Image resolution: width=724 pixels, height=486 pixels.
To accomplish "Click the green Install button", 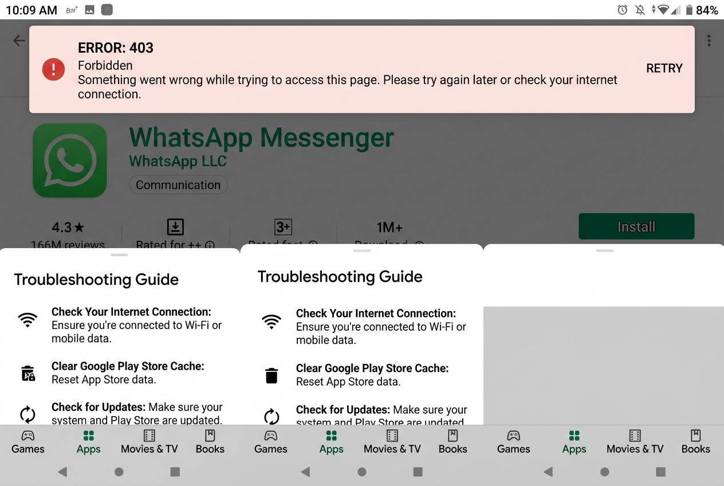I will [636, 226].
